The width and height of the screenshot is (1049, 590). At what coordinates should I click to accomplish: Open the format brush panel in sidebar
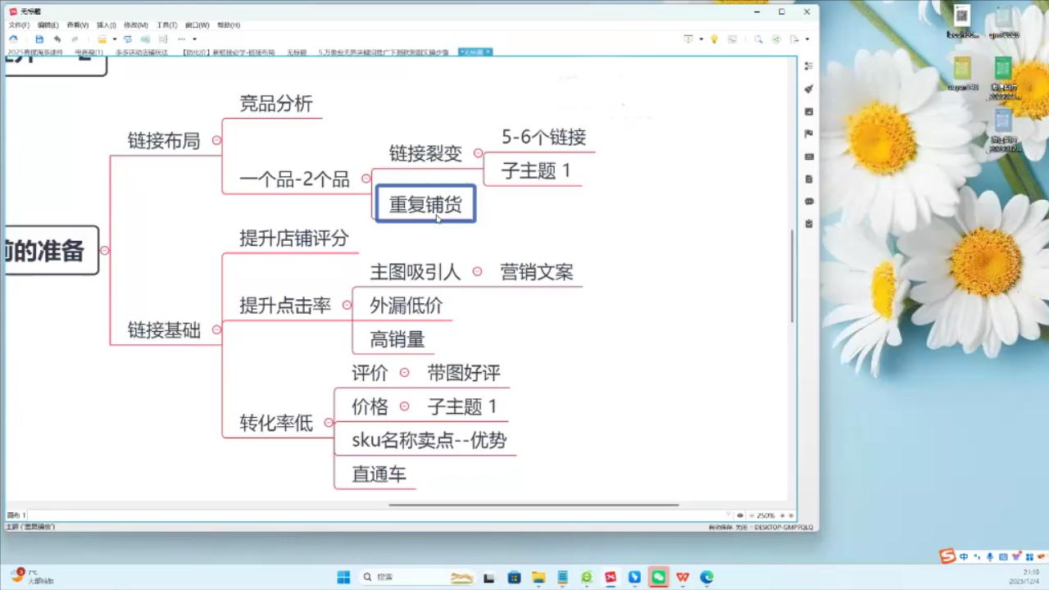click(x=809, y=88)
